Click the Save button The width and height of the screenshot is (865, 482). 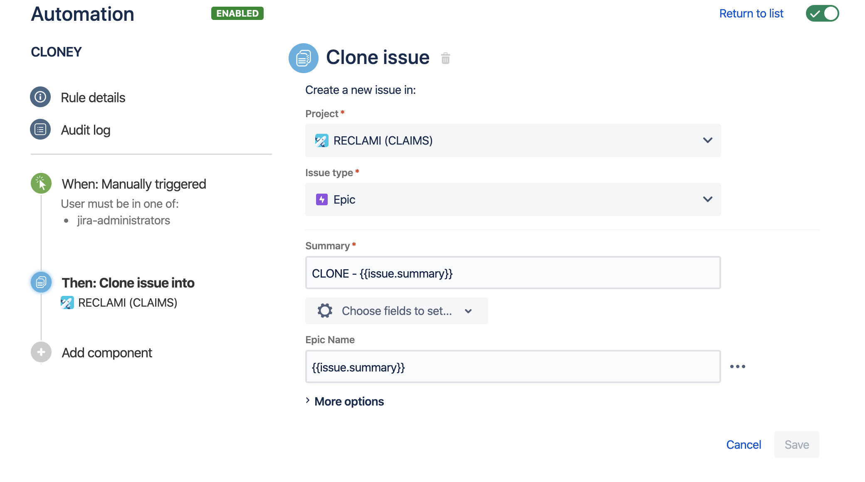click(796, 445)
